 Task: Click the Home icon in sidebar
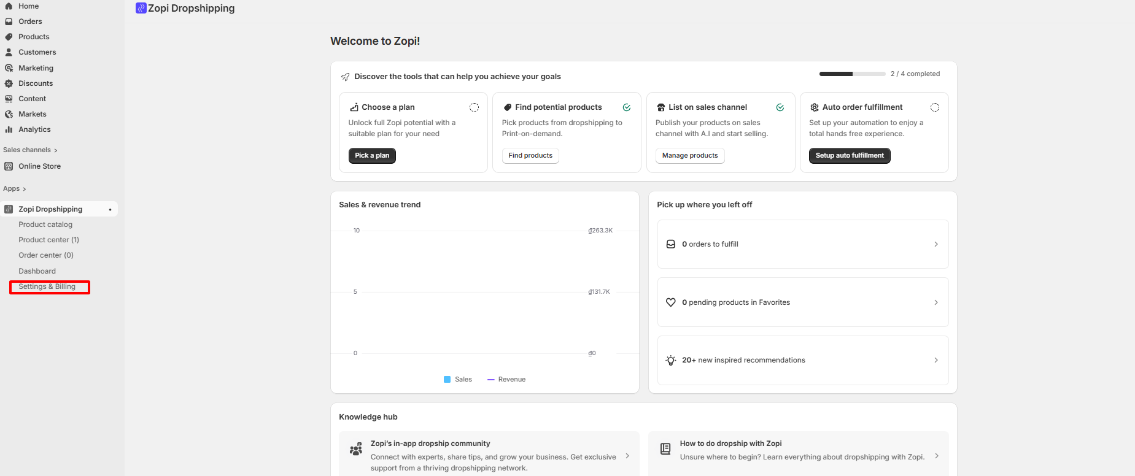point(9,6)
